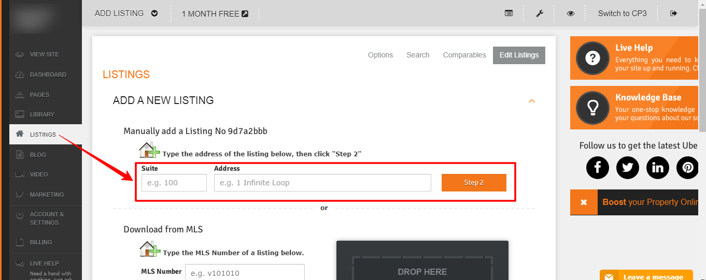
Task: Open Live Help in the sidebar
Action: [46, 267]
